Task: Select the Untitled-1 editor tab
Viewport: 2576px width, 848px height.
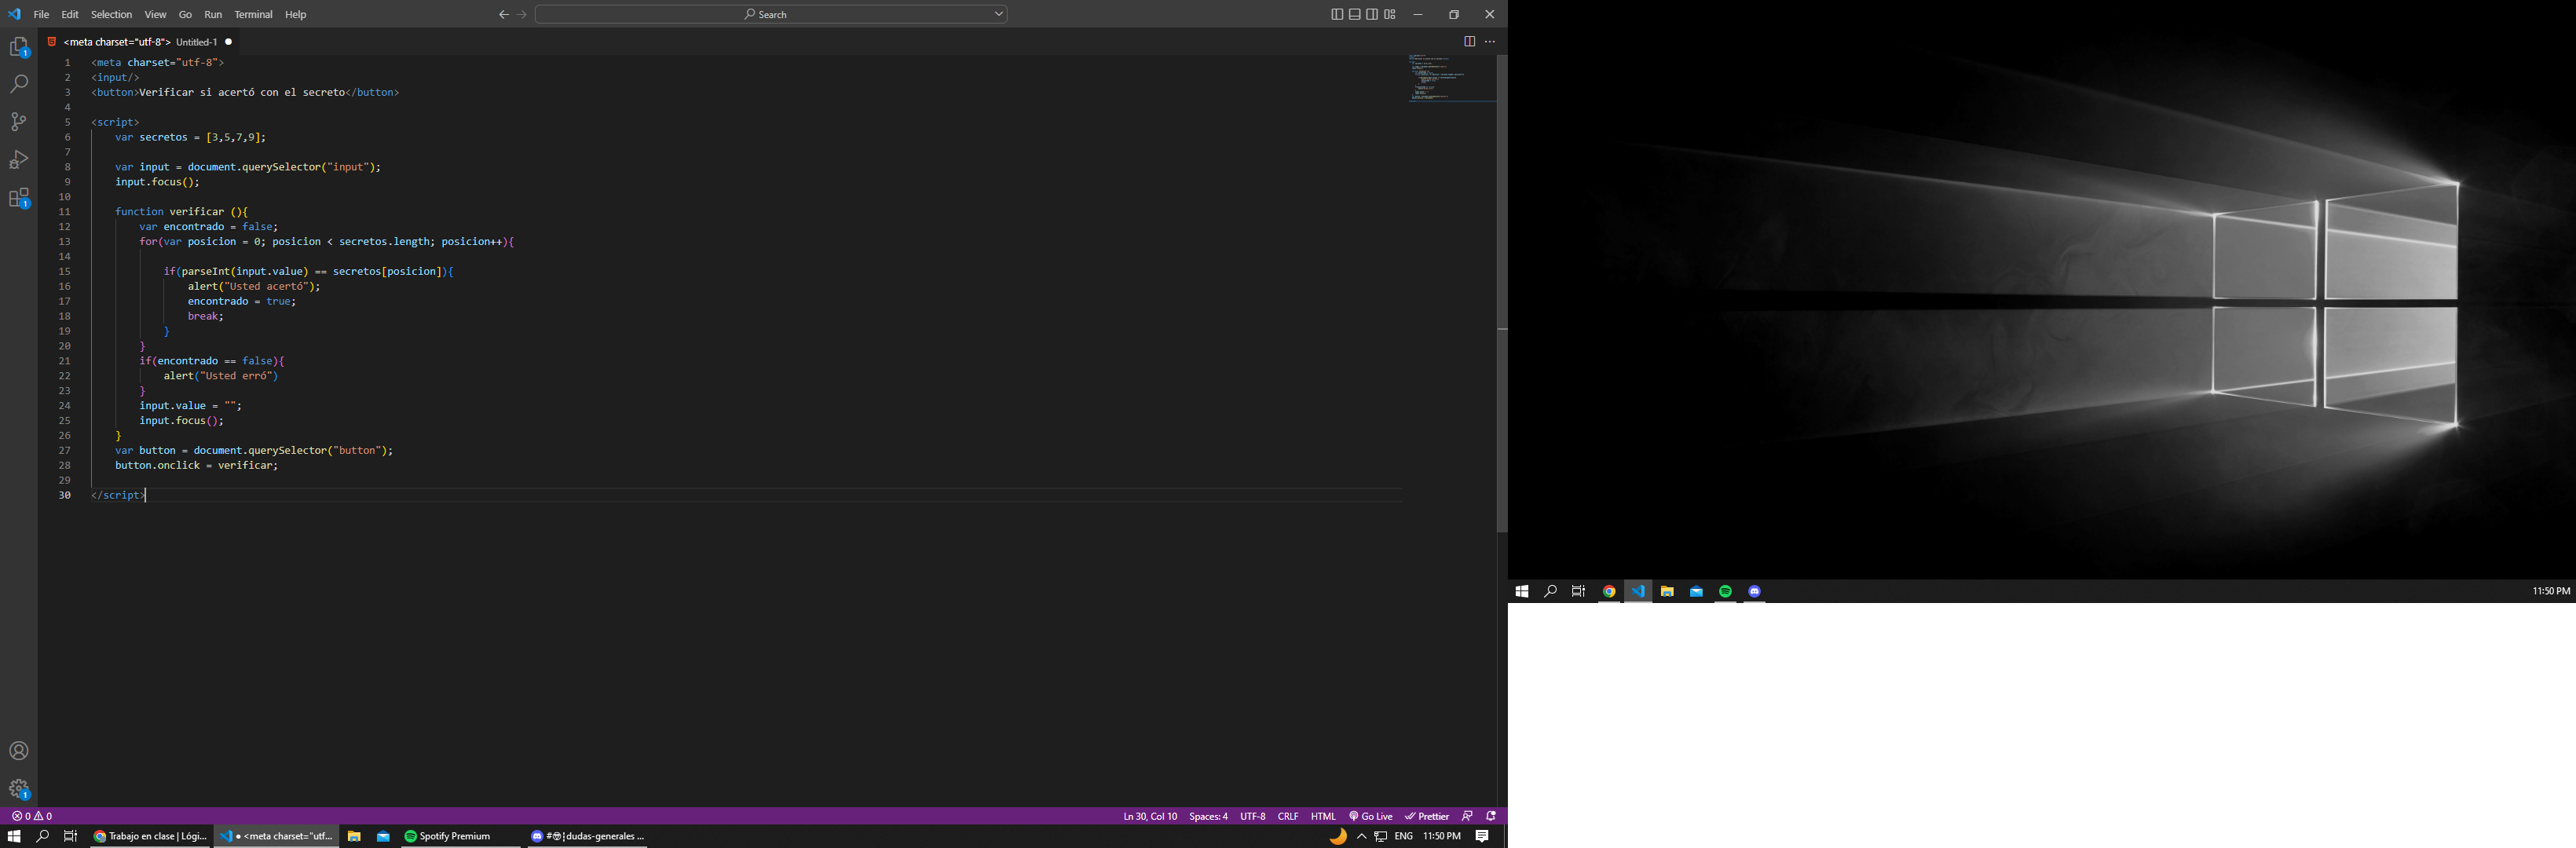Action: click(x=140, y=41)
